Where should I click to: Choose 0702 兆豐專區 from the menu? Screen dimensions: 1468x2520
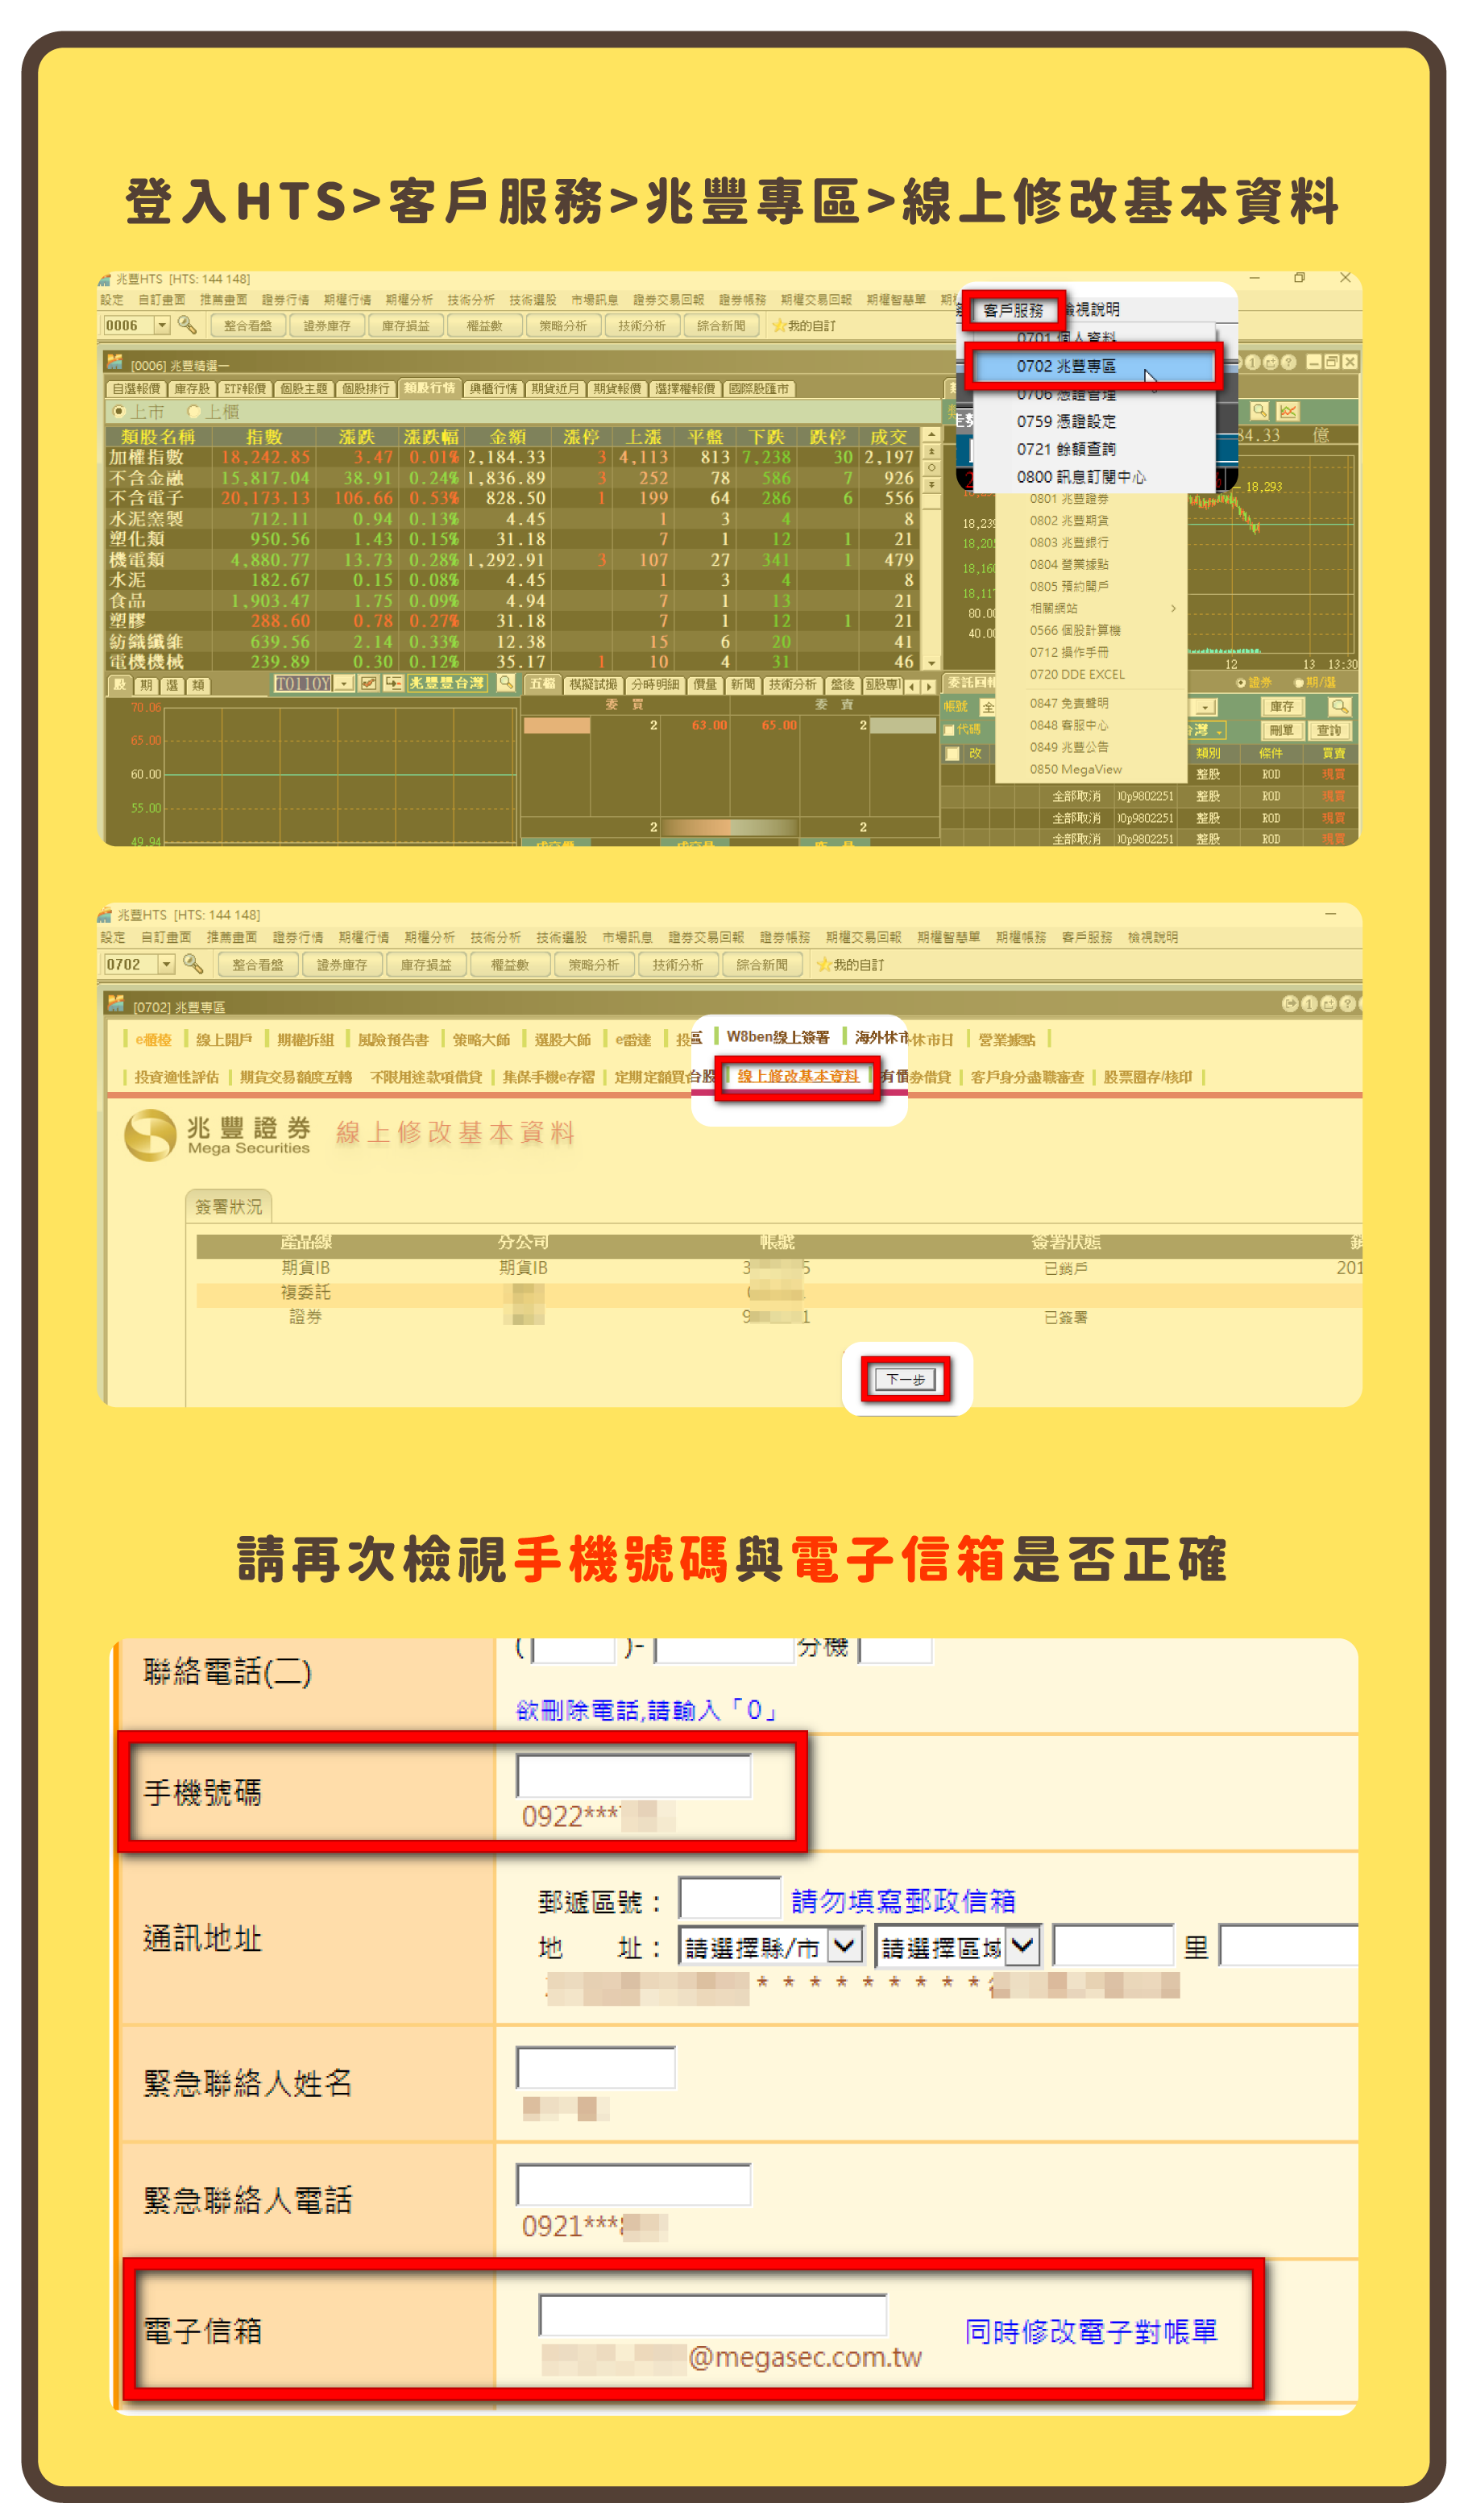coord(1092,366)
